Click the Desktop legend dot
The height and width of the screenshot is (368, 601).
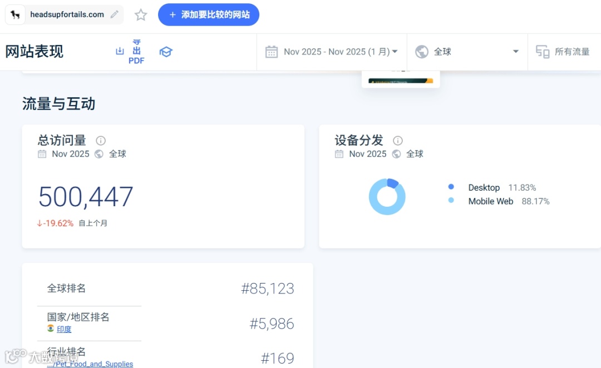tap(451, 186)
